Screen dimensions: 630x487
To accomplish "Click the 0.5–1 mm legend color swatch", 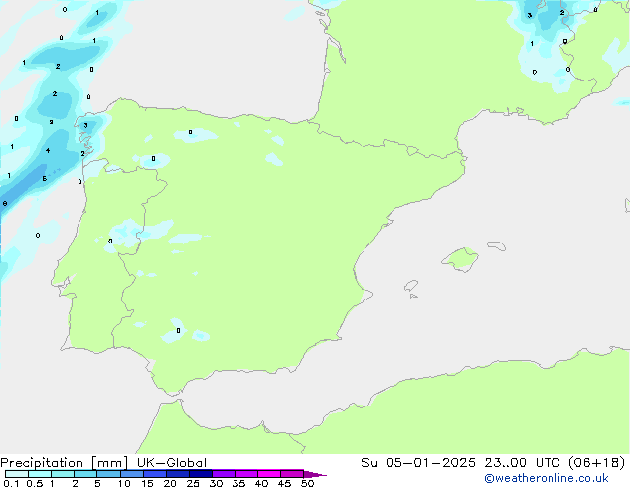I will (x=40, y=474).
